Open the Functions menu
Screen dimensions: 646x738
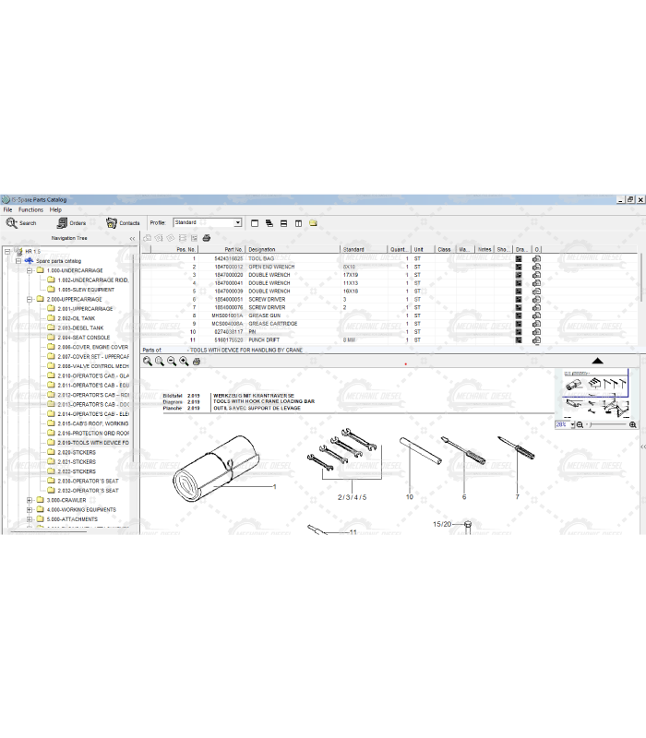[30, 209]
